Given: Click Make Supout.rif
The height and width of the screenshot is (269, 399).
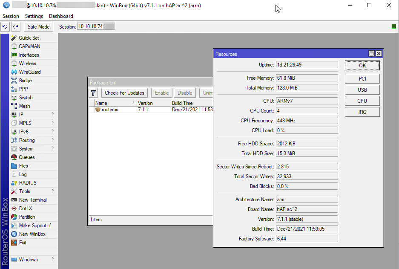Looking at the screenshot, I should 33,226.
